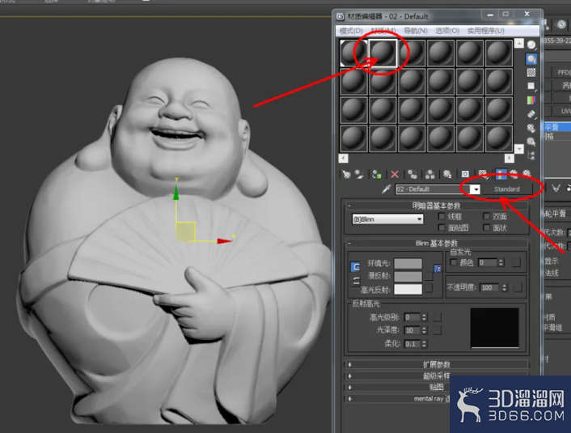
Task: Click map button beside 漫反射 swatch
Action: 429,276
